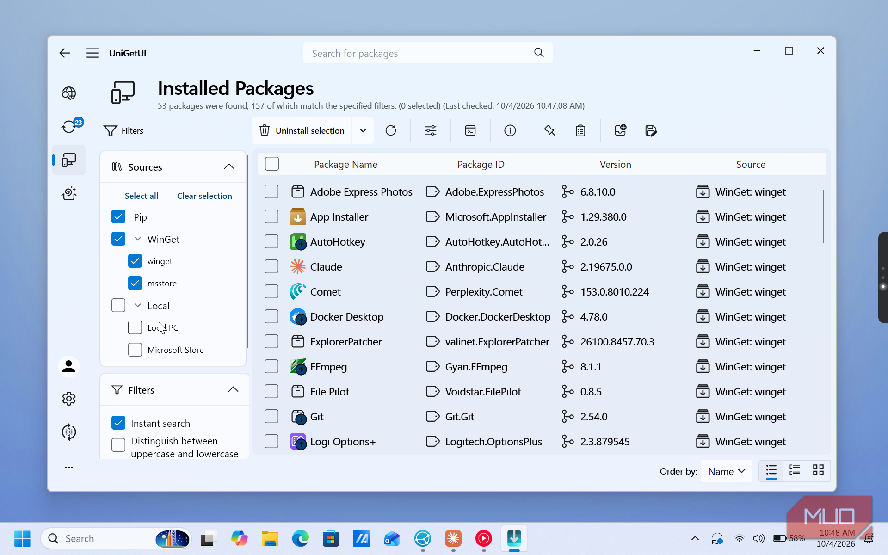Click the Uninstall selection button
Screen dimensions: 888x555
pos(302,130)
